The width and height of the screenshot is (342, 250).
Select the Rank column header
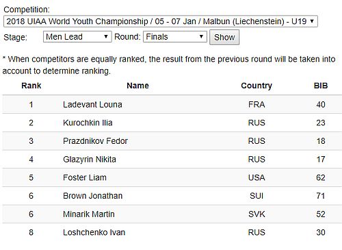pos(31,86)
